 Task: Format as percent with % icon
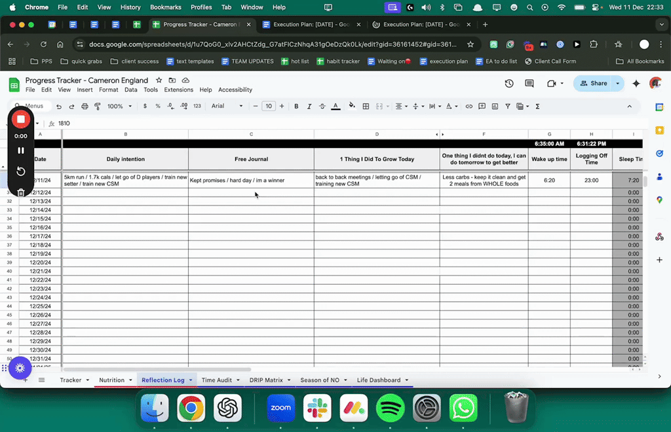click(158, 107)
